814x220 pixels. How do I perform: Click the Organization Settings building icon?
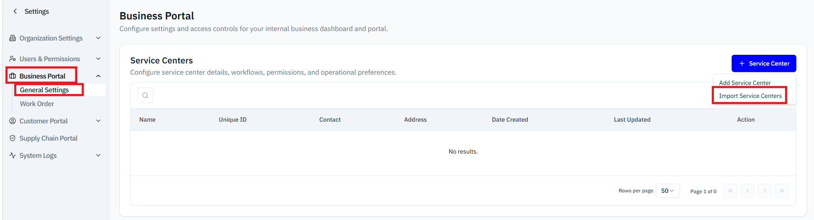13,38
